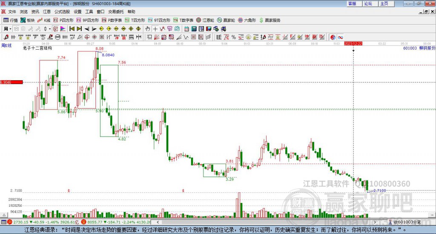
Task: Open the 江恩轮 Gann wheel
Action: pos(205,20)
